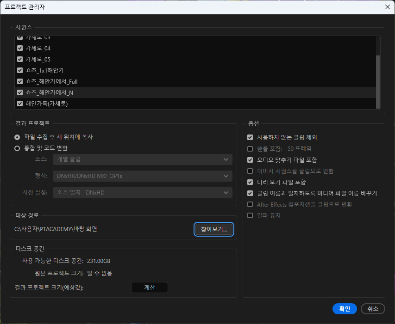Screen dimensions: 395x324
Task: Toggle 클립 이름과 일치하도록 미디어 파일 이름 바꾸기
Action: 250,193
